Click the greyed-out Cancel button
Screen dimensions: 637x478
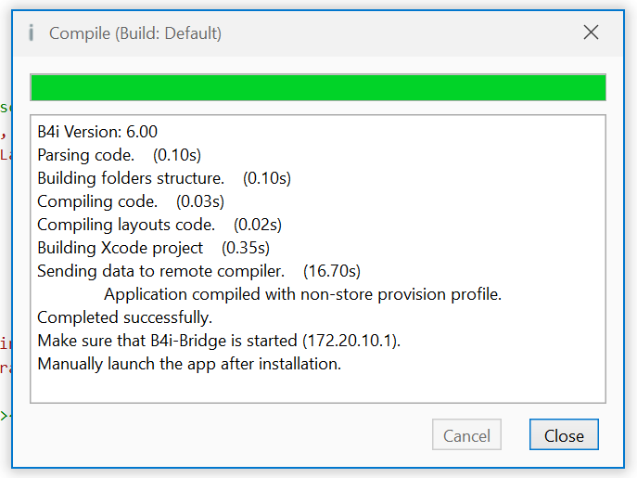(466, 435)
